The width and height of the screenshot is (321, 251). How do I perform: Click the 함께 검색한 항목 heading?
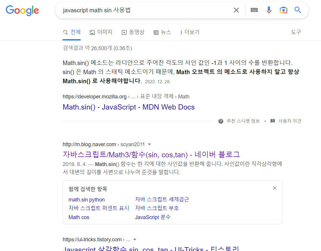click(88, 189)
